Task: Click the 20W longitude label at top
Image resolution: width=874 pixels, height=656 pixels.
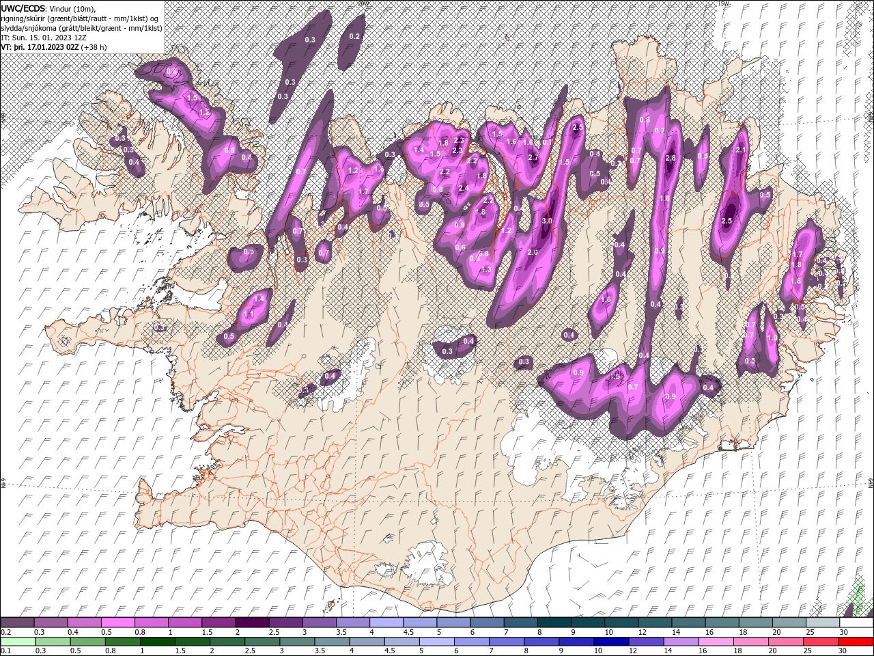Action: pyautogui.click(x=363, y=3)
